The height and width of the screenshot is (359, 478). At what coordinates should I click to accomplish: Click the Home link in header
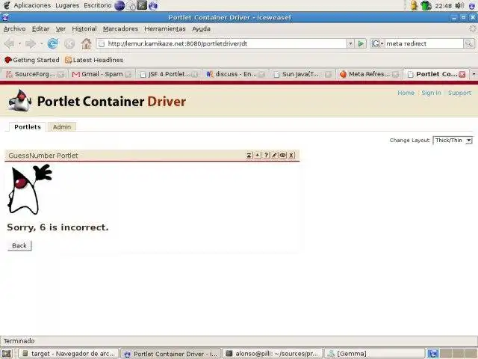click(x=406, y=93)
